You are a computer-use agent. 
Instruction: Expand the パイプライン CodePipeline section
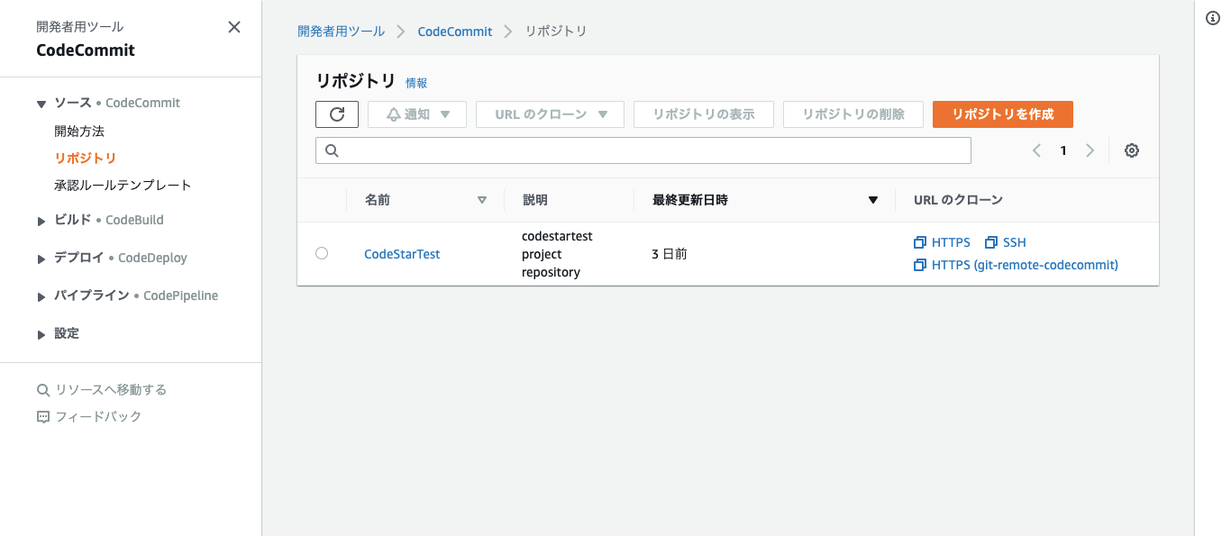(x=41, y=296)
